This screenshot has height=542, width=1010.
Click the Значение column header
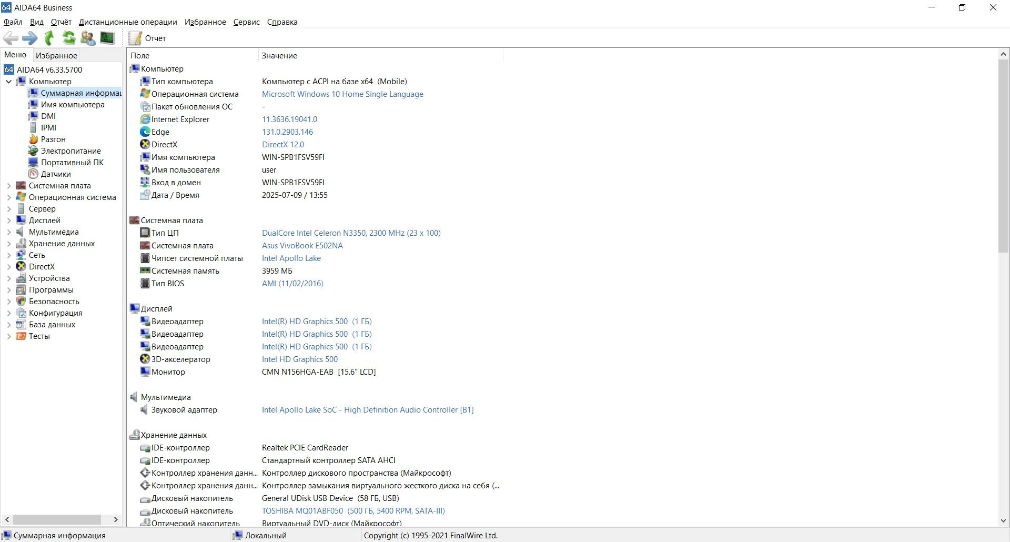[380, 55]
